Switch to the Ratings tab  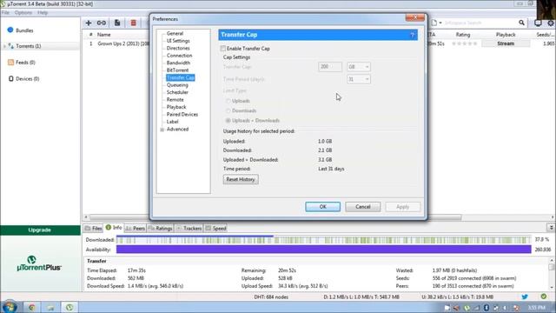pos(160,228)
